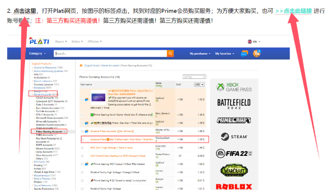The image size is (335, 190).
Task: Click into the Plati search field
Action: click(x=110, y=54)
